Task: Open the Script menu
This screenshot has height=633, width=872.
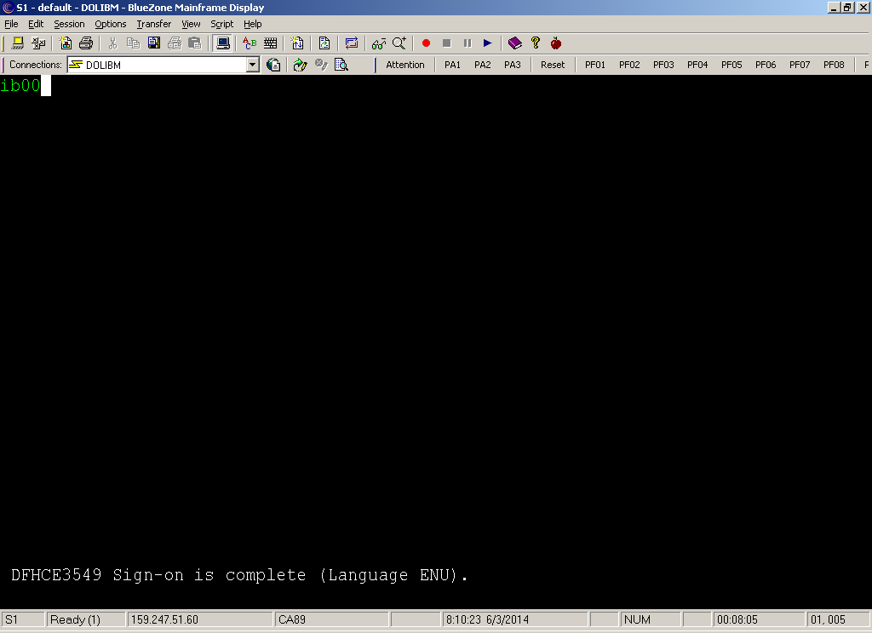Action: pyautogui.click(x=221, y=24)
